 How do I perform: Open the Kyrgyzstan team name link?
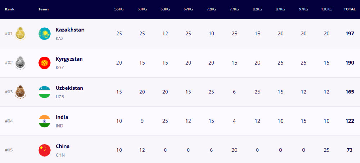pos(69,59)
